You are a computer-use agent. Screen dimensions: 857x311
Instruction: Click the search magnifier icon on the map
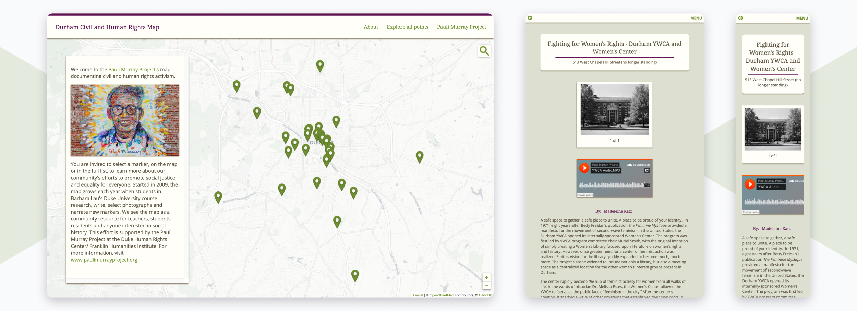coord(484,51)
